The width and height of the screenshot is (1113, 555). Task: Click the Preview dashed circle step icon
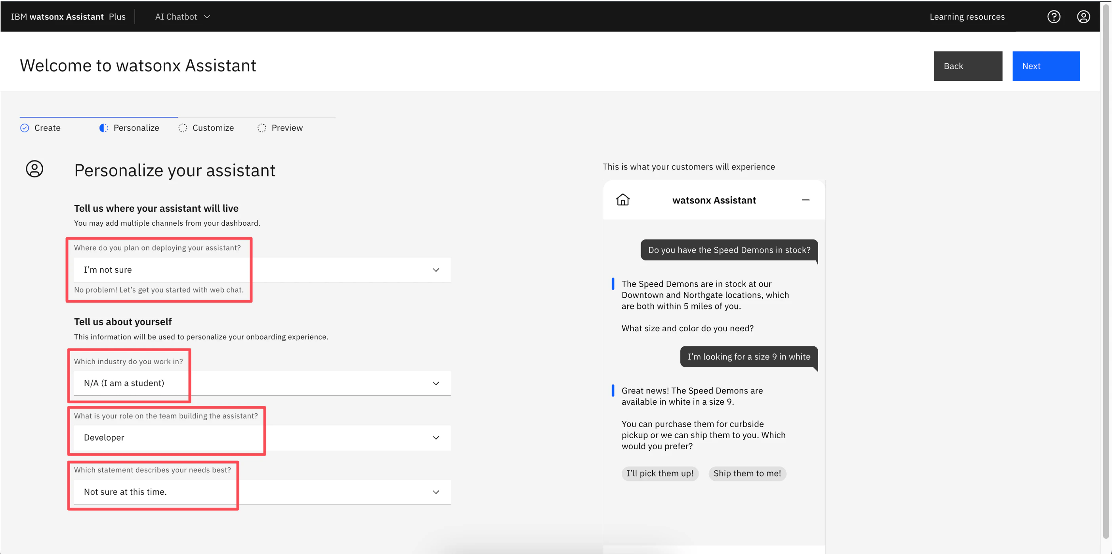click(262, 128)
